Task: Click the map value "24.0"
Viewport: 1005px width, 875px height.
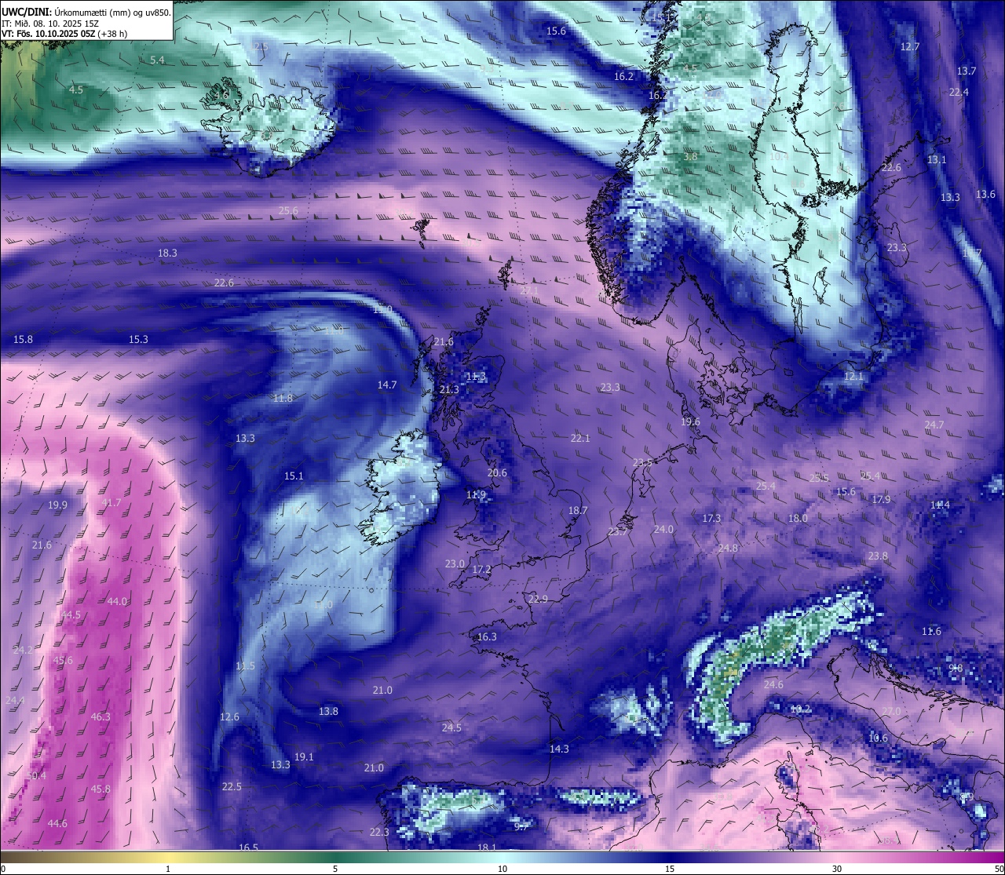Action: click(x=663, y=530)
